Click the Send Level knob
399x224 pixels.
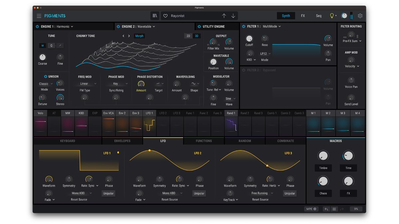[351, 98]
